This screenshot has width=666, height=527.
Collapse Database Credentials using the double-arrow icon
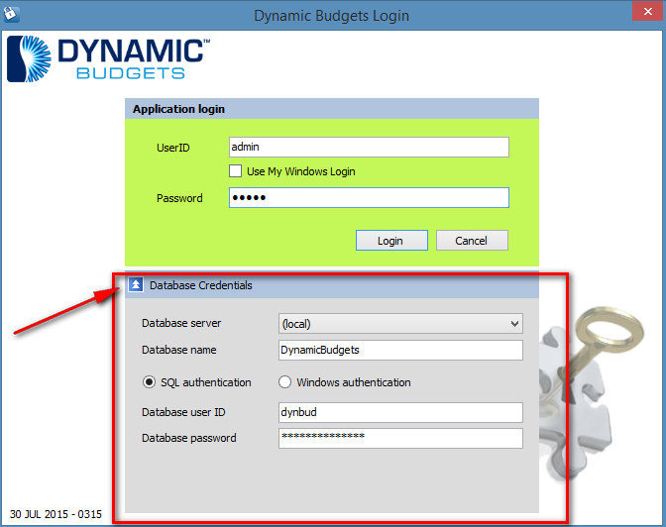pos(136,285)
